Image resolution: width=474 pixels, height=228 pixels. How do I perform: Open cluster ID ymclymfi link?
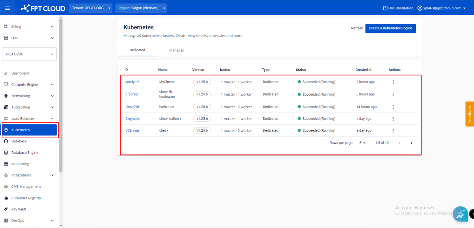point(132,82)
